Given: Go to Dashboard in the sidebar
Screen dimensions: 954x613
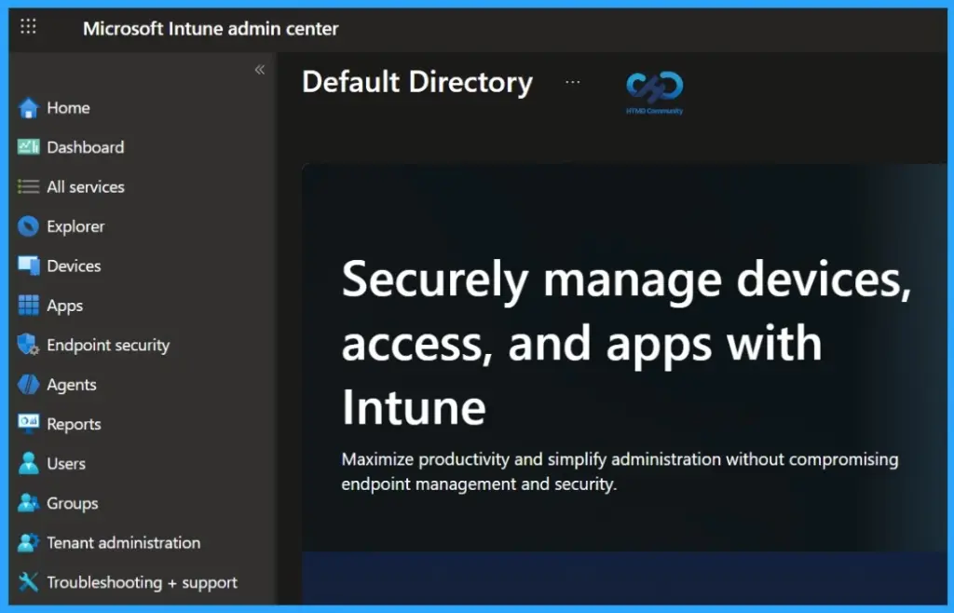Looking at the screenshot, I should (x=85, y=148).
